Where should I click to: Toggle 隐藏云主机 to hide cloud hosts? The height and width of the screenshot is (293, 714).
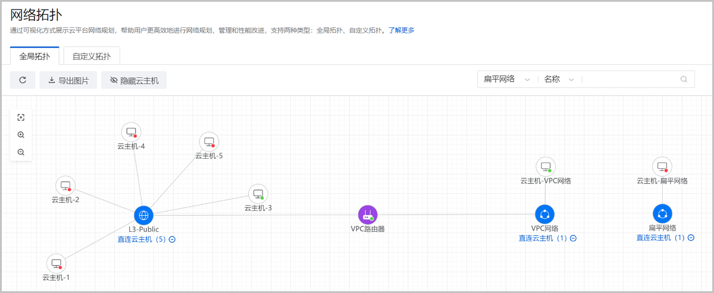[134, 80]
